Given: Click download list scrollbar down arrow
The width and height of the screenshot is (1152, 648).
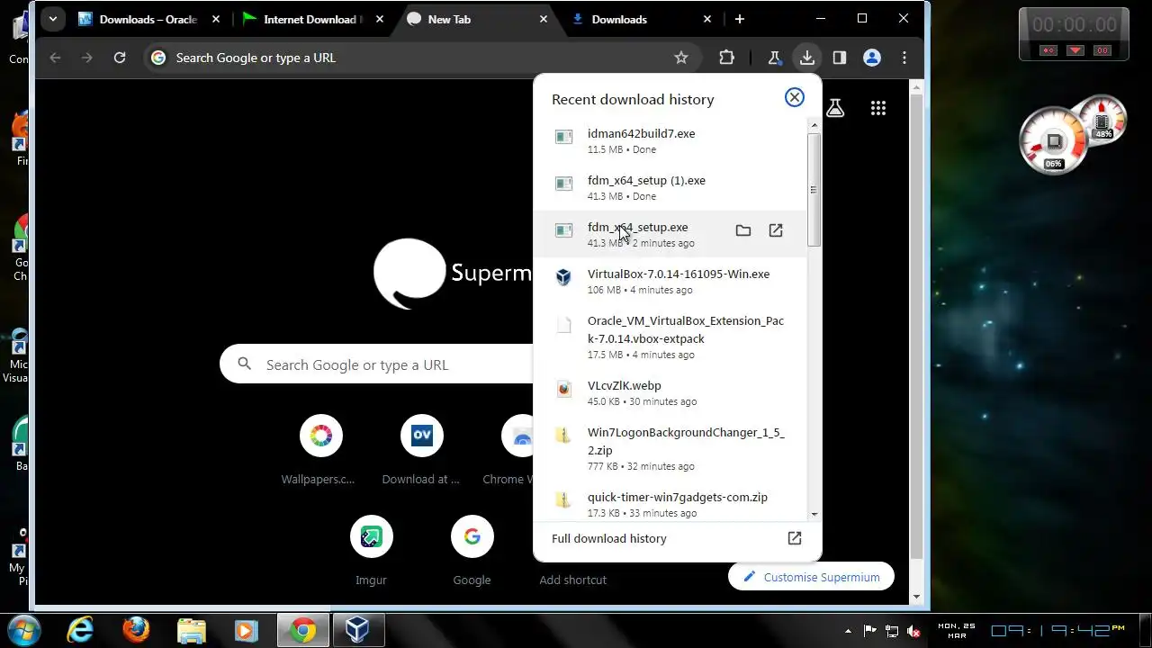Looking at the screenshot, I should (814, 514).
